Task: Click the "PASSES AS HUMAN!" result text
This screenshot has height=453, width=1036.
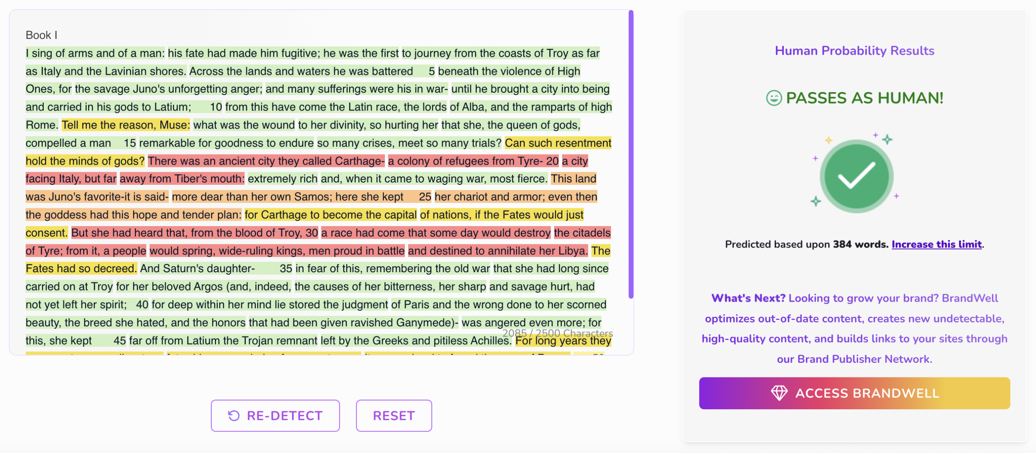Action: pyautogui.click(x=864, y=98)
